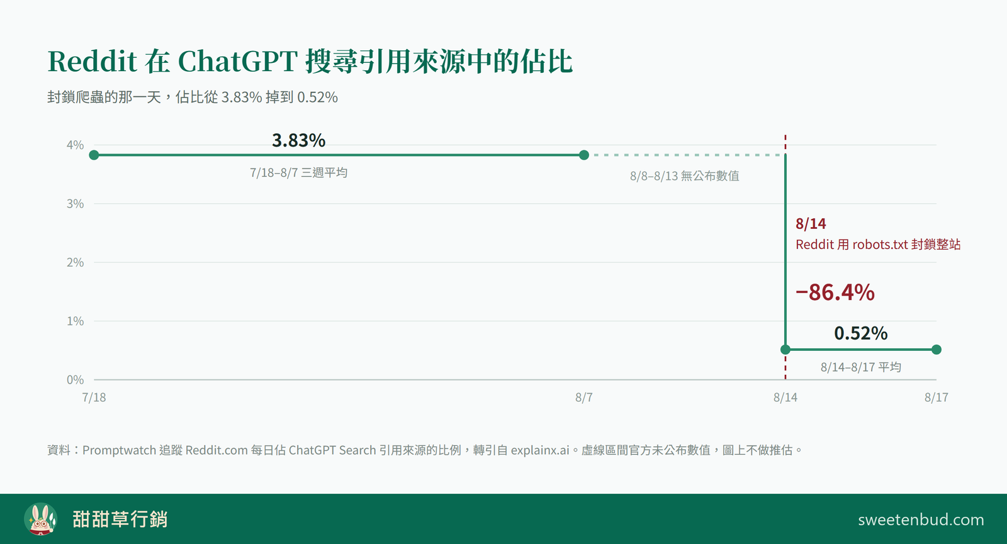Click the −86.4% drop figure
1007x544 pixels.
tap(835, 292)
